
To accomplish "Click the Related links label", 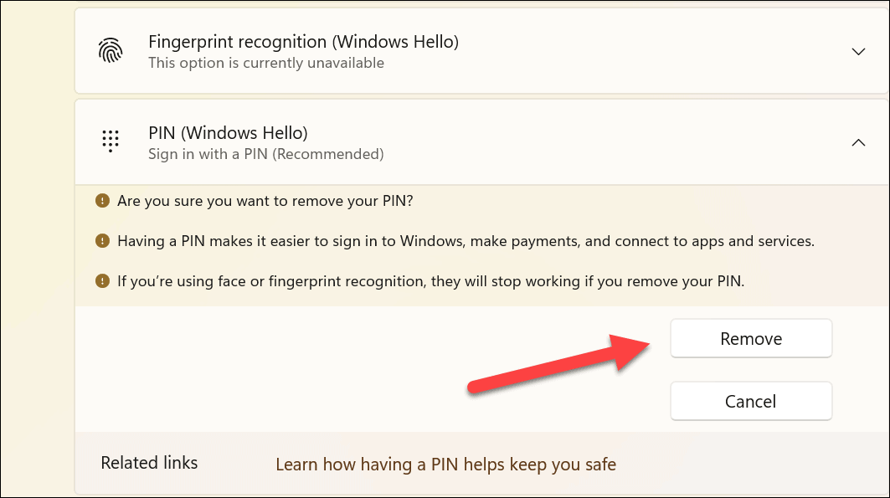I will [x=149, y=463].
